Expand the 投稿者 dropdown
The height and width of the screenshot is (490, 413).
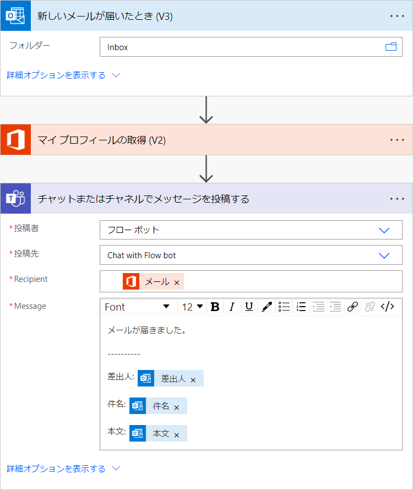click(x=384, y=230)
